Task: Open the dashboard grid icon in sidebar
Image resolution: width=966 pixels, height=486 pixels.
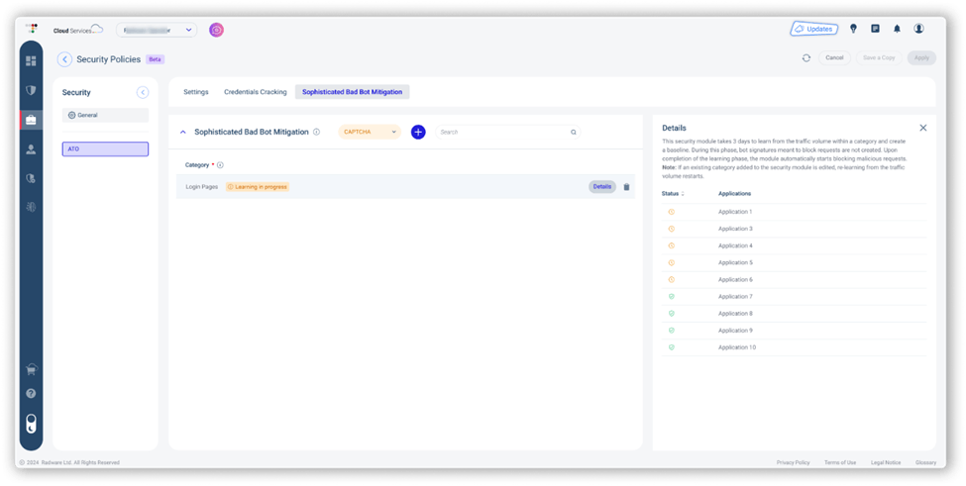Action: pyautogui.click(x=31, y=61)
